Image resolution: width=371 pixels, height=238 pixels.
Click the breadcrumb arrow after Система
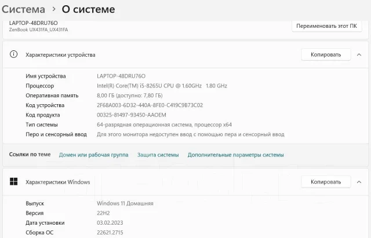point(54,9)
